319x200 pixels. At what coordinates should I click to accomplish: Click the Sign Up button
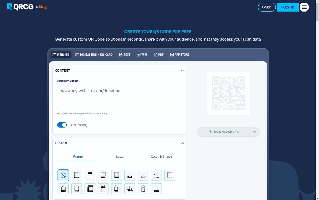pos(288,7)
